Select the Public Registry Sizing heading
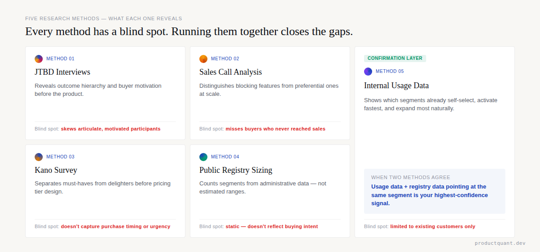The width and height of the screenshot is (540, 252). click(x=236, y=170)
